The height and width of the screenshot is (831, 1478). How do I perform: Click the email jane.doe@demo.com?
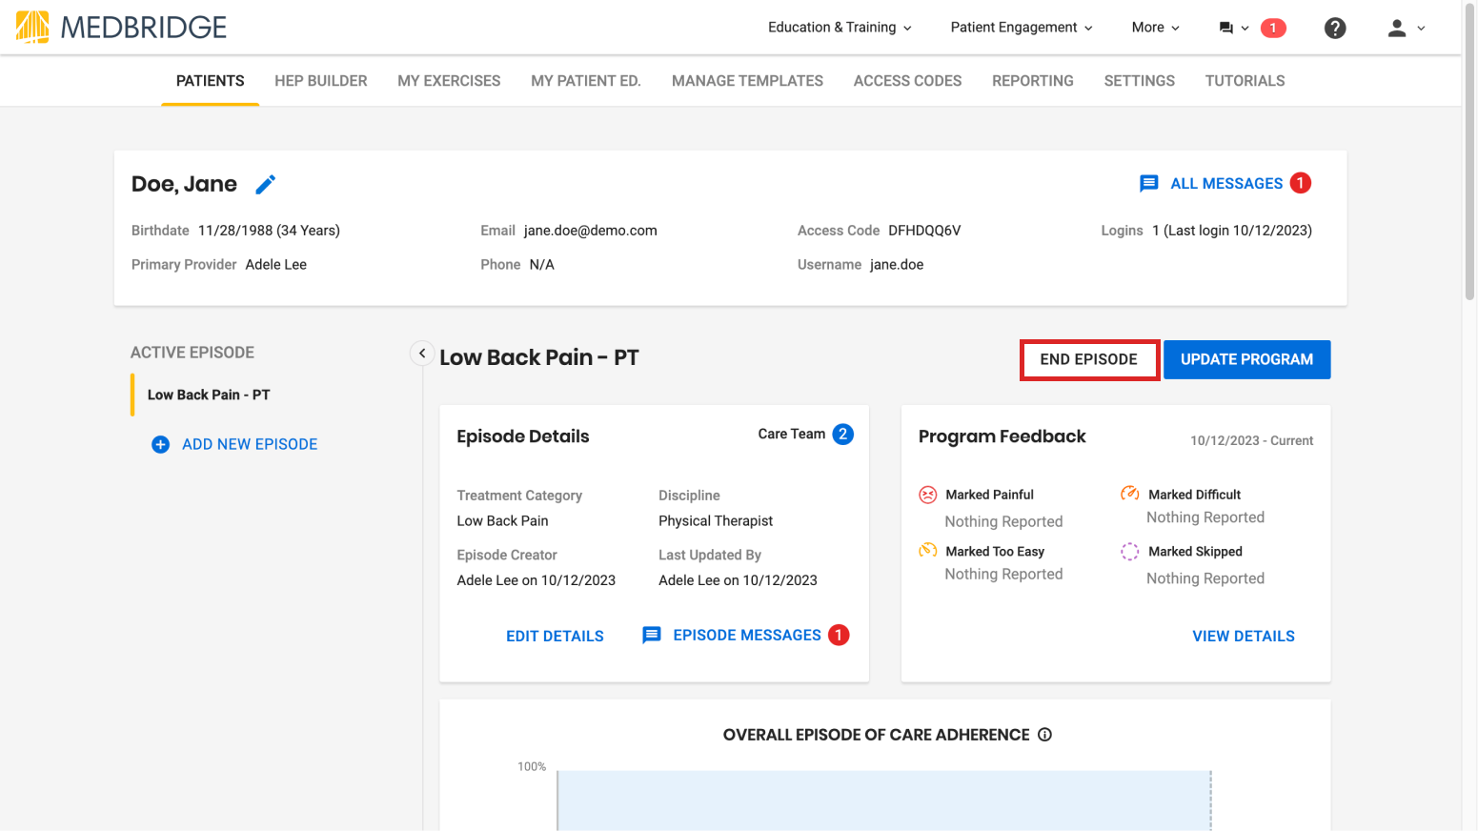[x=591, y=231]
